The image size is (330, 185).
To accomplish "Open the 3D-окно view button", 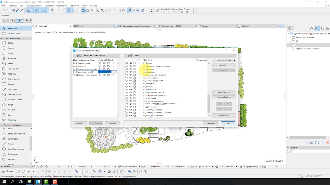I will [x=7, y=171].
